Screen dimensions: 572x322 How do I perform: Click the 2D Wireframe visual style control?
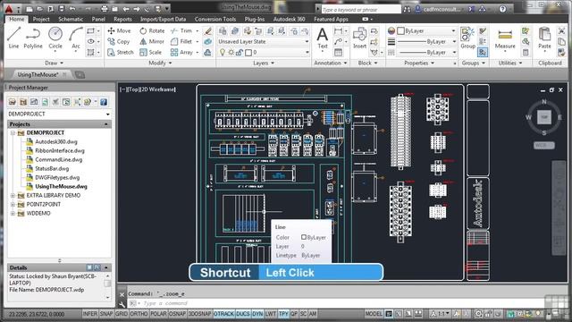pos(158,89)
